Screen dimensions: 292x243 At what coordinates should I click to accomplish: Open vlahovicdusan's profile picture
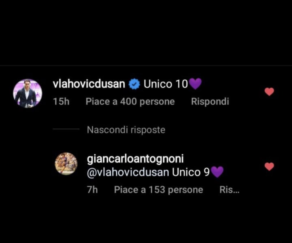point(28,93)
